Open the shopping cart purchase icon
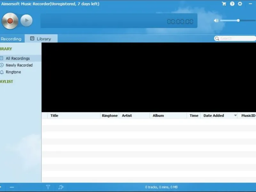 (x=224, y=4)
